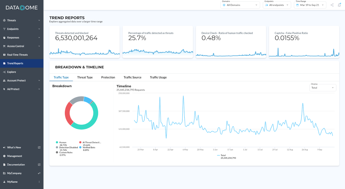The width and height of the screenshot is (345, 189).
Task: Open the Endpoints filter dropdown
Action: 277,5
